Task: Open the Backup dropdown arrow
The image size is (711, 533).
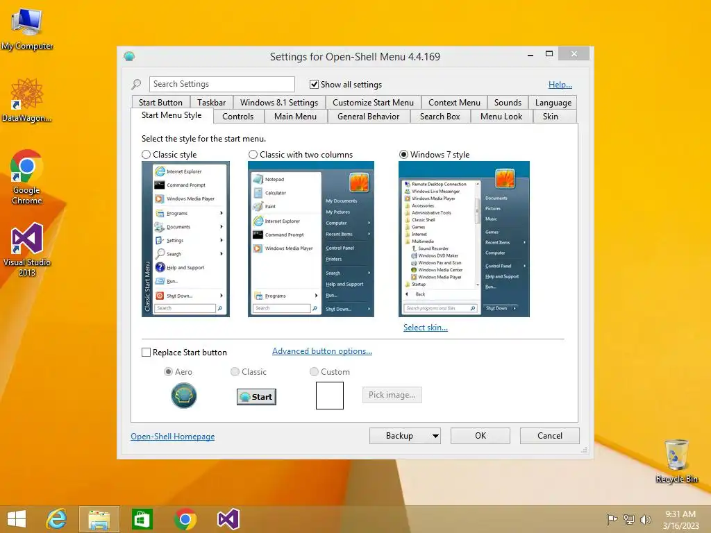Action: tap(435, 436)
